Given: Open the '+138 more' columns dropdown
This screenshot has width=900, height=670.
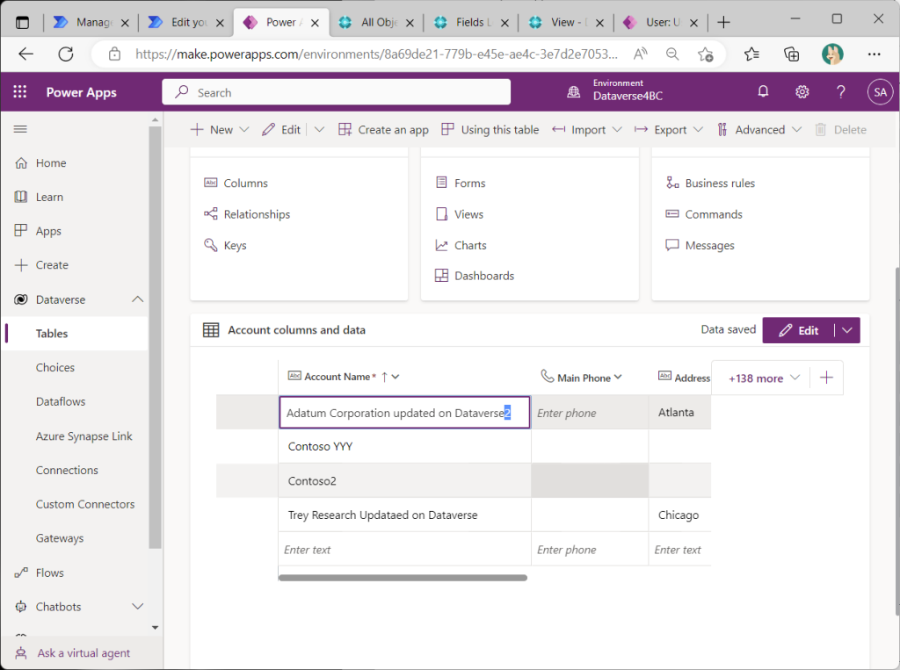Looking at the screenshot, I should click(x=764, y=378).
